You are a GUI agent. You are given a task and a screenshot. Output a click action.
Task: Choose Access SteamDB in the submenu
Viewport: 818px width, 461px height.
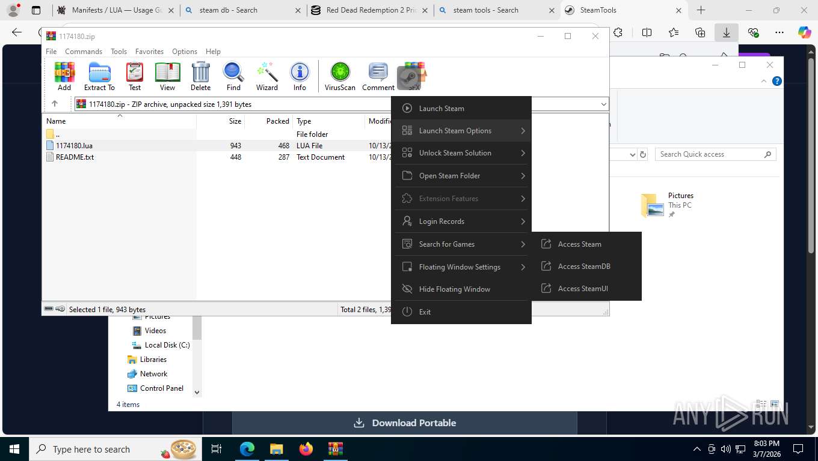[586, 266]
